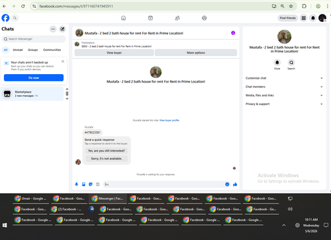Open the taskbar clock showing 10:11 AM
Viewport: 331px width, 240px height.
311,225
